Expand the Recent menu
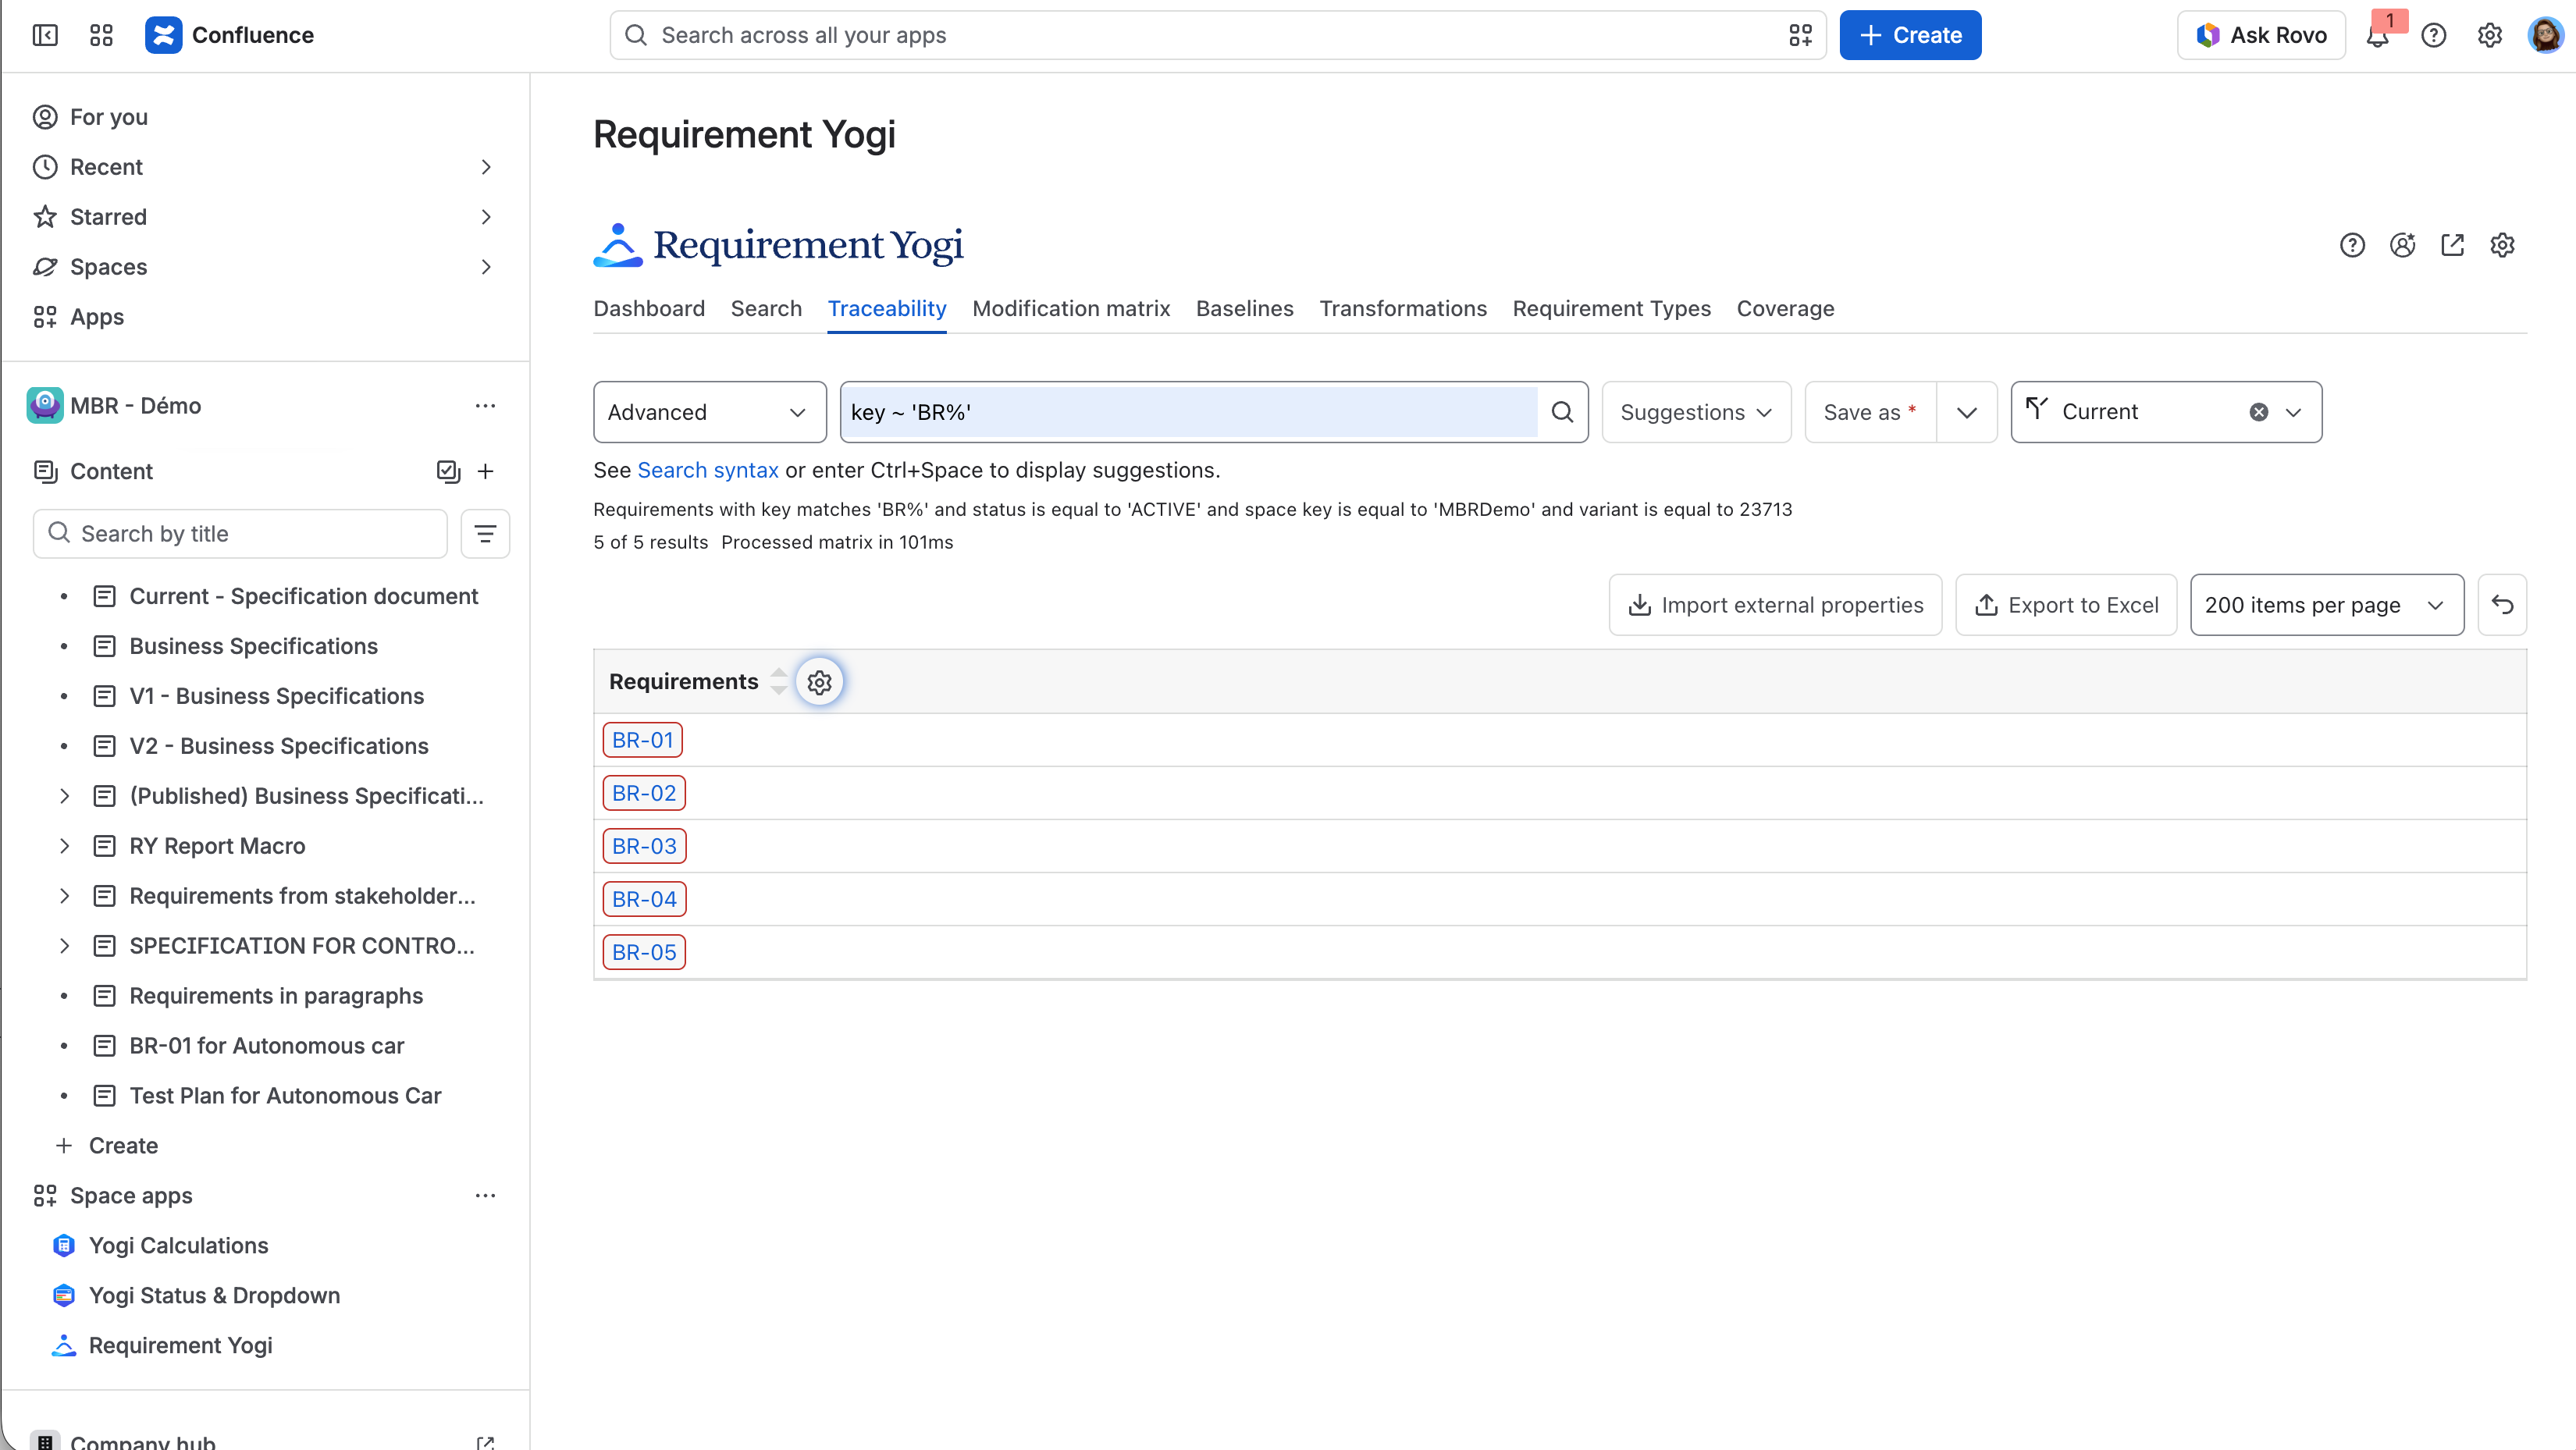Screen dimensions: 2576x1450 (486, 167)
